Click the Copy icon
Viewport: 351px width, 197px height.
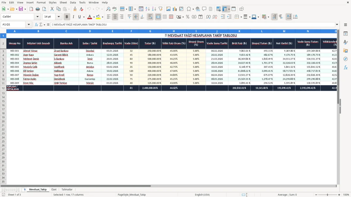[x=58, y=9]
